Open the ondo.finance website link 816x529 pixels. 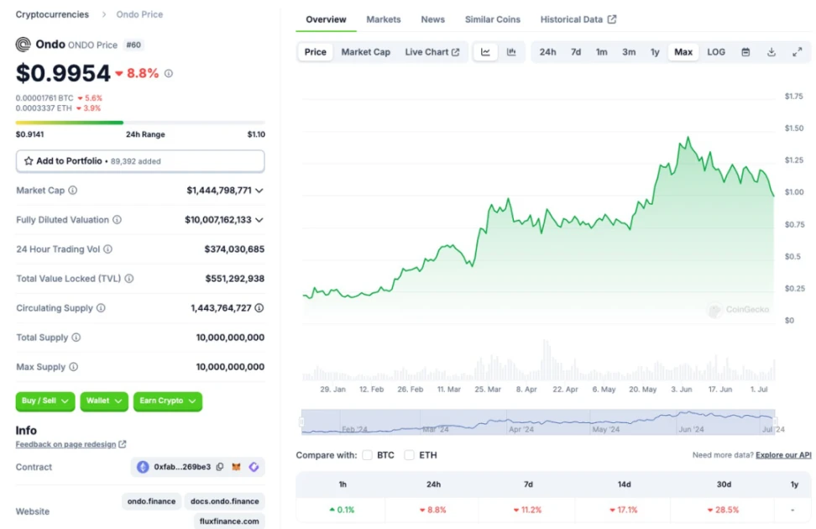coord(151,501)
